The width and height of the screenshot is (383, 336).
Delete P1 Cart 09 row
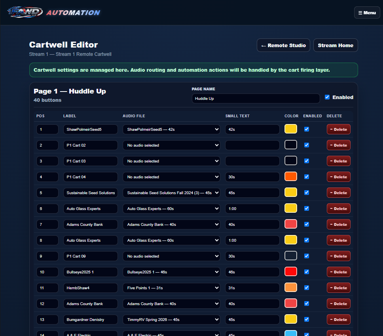tap(339, 256)
